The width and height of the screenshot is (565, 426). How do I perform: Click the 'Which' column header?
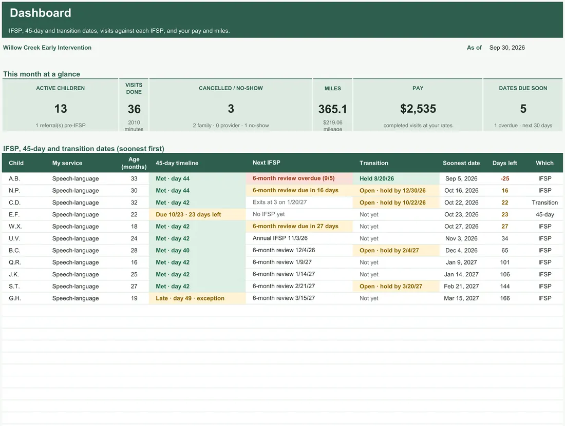pos(544,163)
